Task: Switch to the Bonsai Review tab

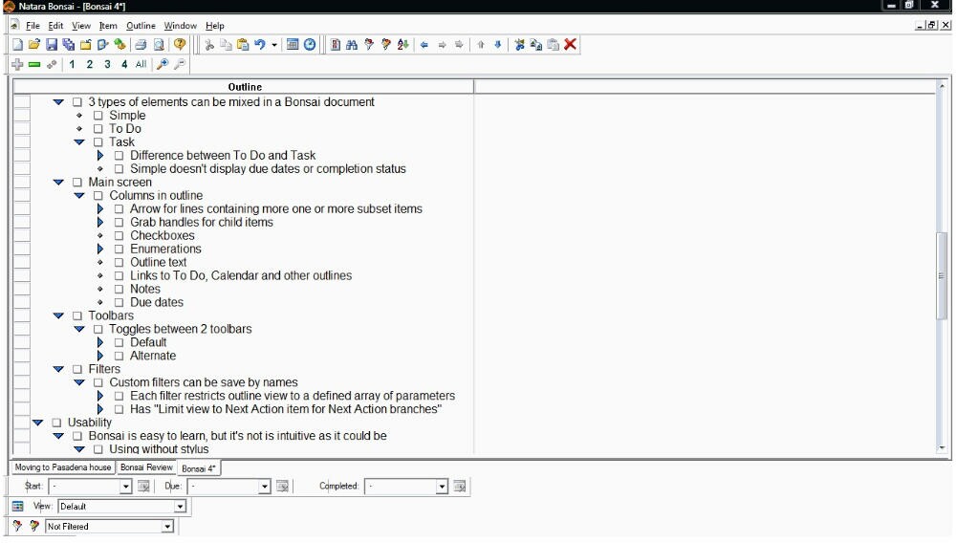Action: [146, 467]
